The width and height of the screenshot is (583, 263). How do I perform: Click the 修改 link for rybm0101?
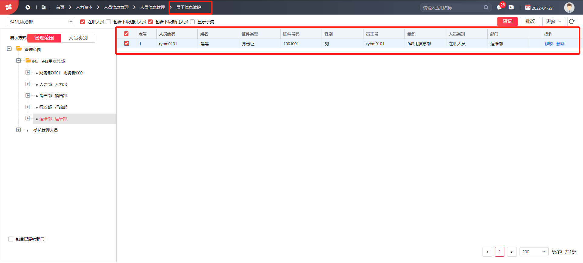click(549, 44)
